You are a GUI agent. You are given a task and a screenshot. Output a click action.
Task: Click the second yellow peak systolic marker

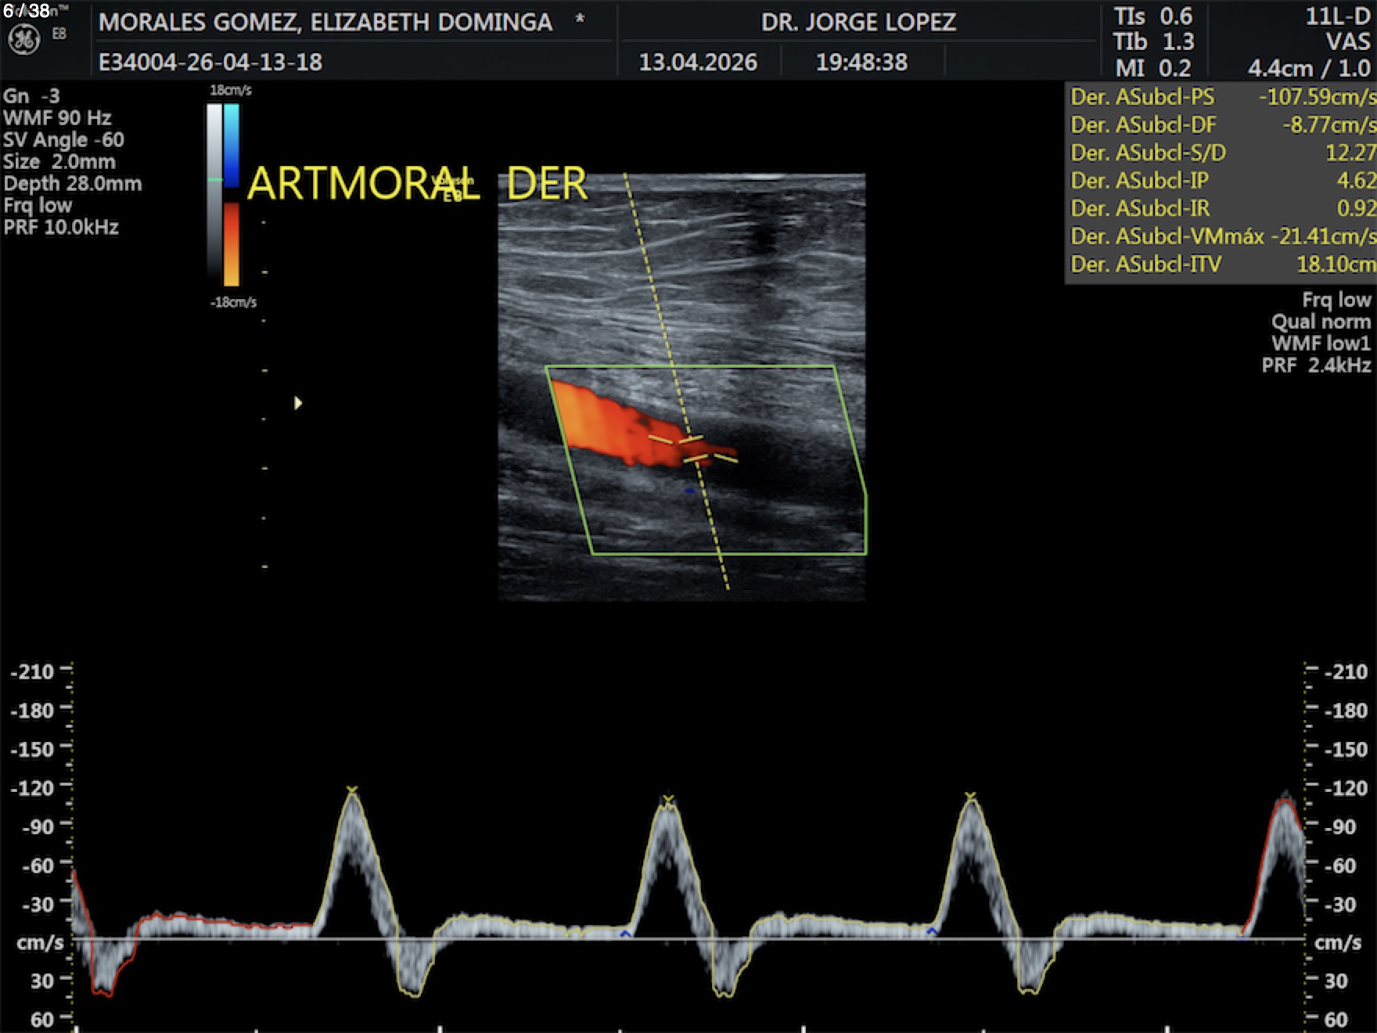[668, 799]
